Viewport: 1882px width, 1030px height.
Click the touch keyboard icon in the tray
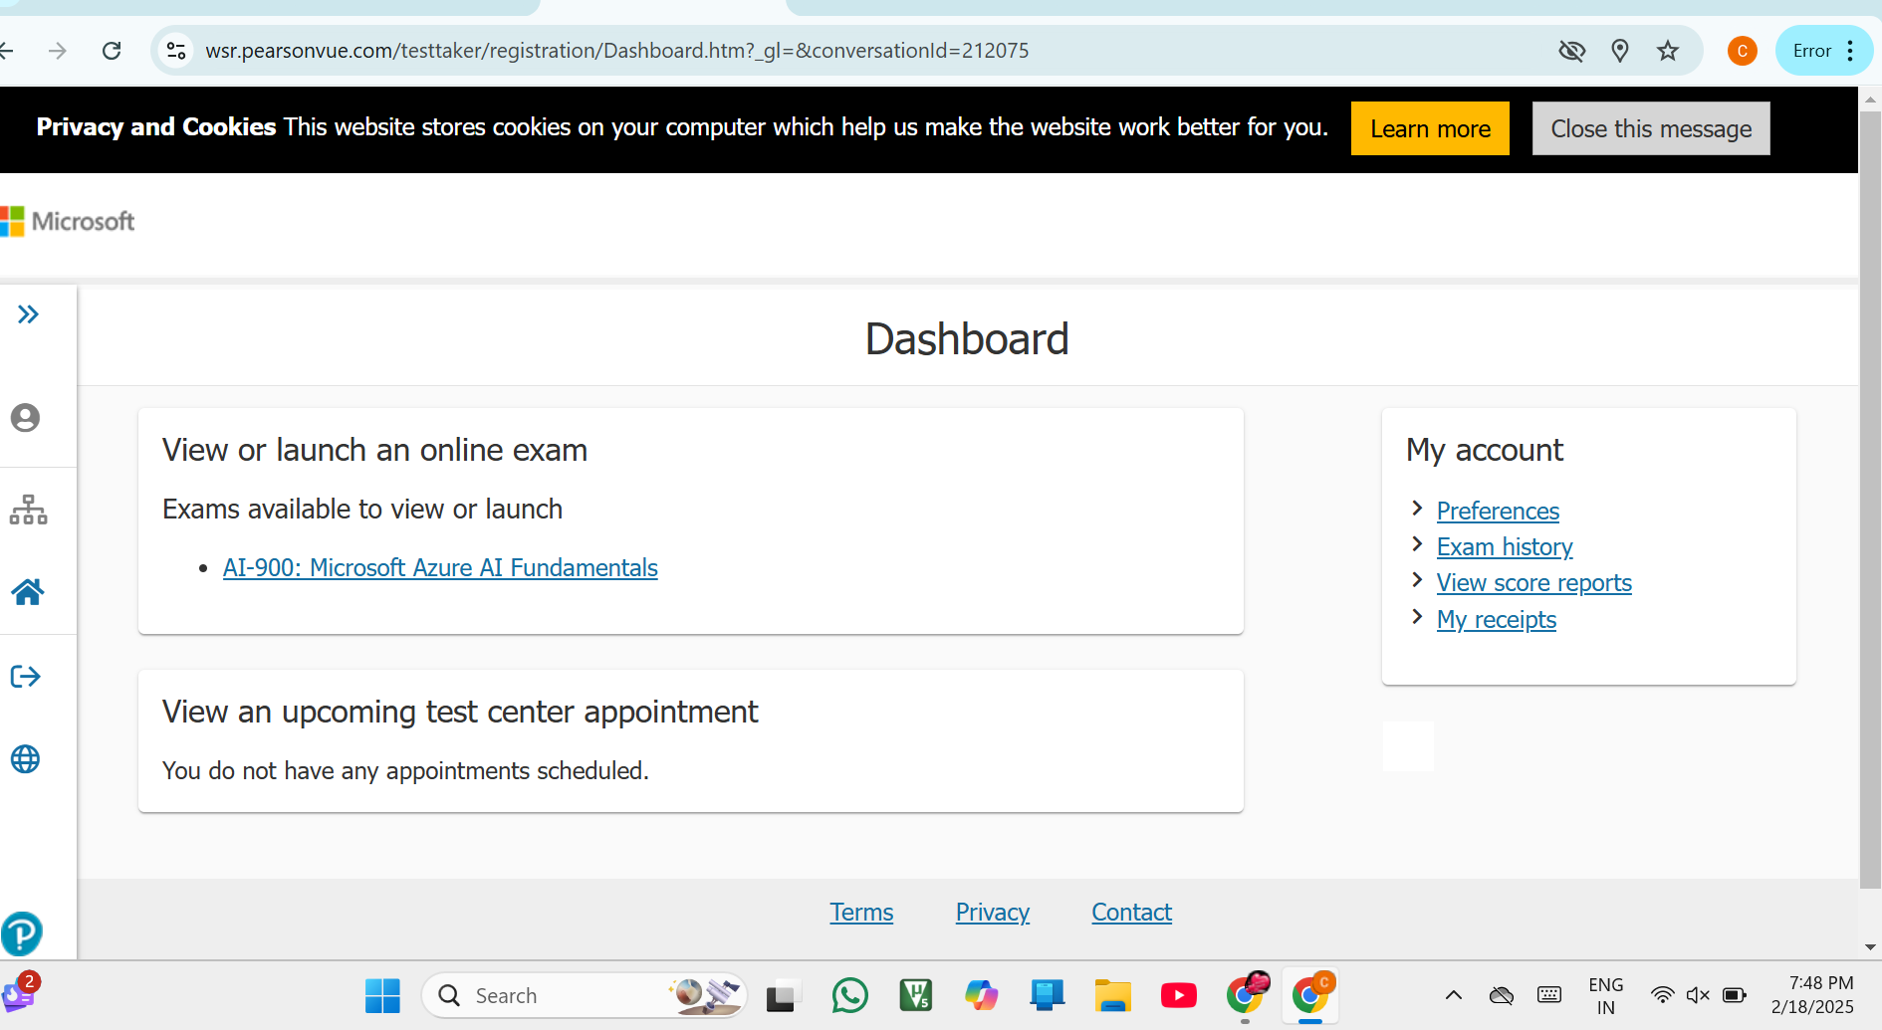[1549, 995]
